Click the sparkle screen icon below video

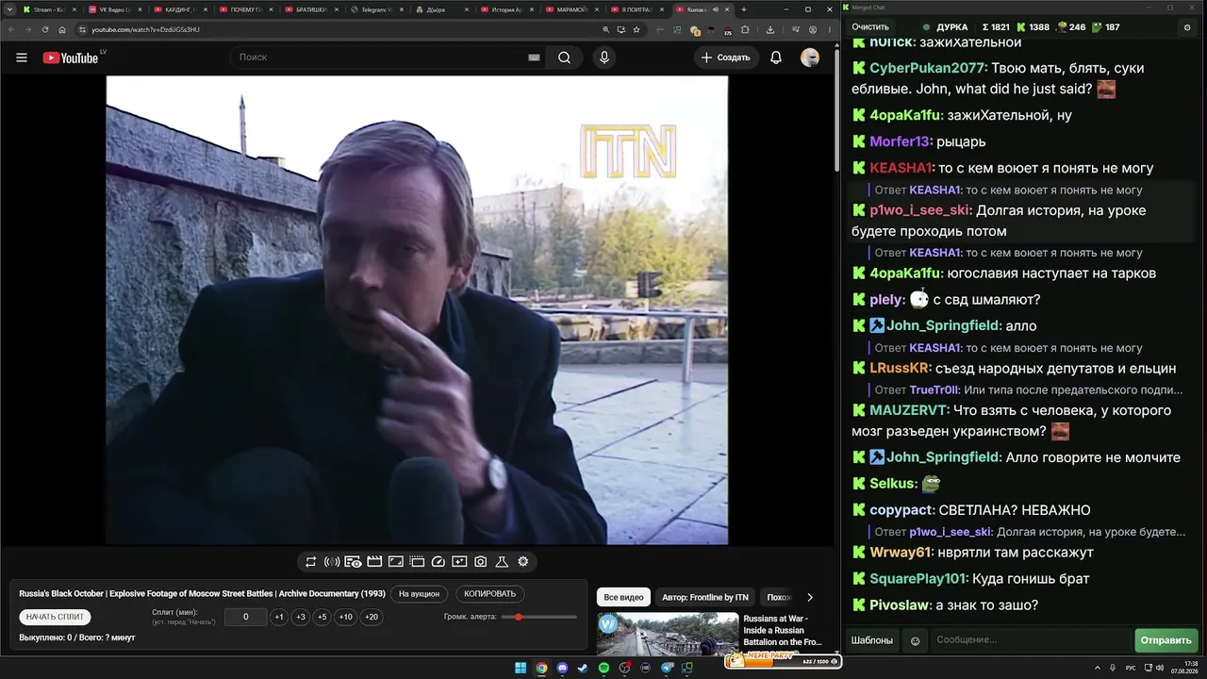(x=459, y=562)
